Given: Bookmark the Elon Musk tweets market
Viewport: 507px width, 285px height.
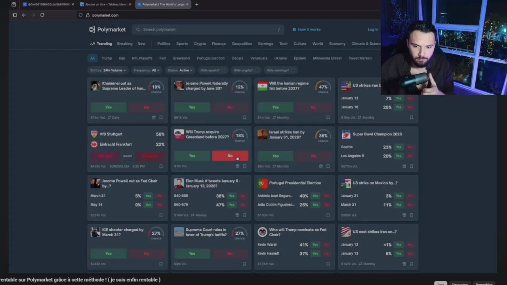Looking at the screenshot, I should point(244,215).
